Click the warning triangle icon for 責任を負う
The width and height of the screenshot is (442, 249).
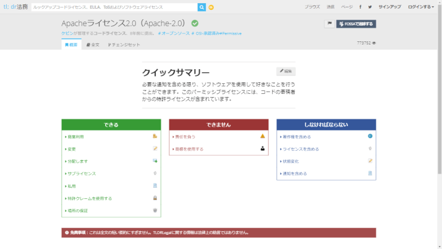pos(262,136)
